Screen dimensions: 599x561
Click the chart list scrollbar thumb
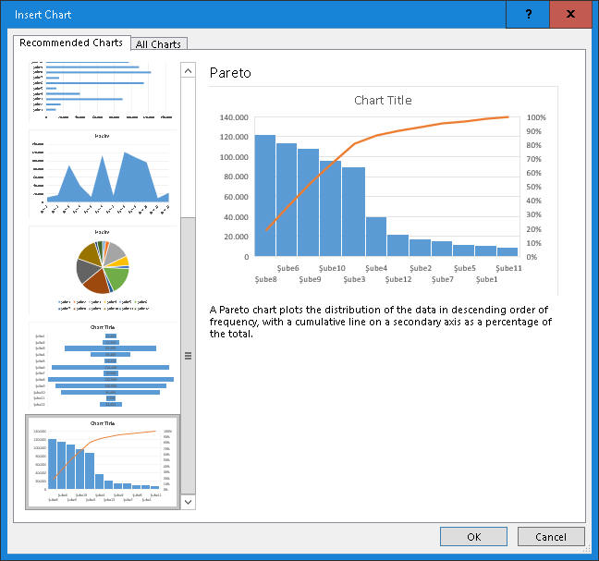coord(188,355)
